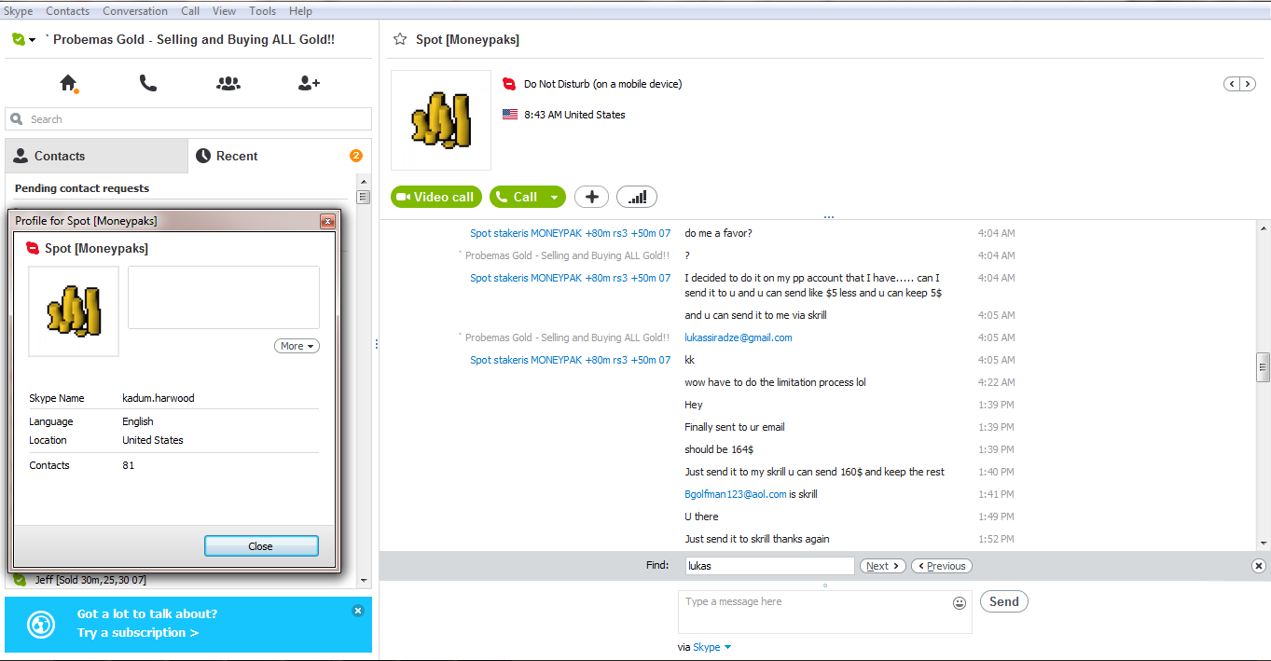Click the green online status icon
This screenshot has width=1271, height=661.
pos(18,39)
